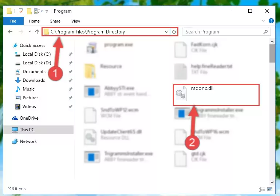
Task: Click the pin icon beside Downloads
Action: tap(71, 80)
